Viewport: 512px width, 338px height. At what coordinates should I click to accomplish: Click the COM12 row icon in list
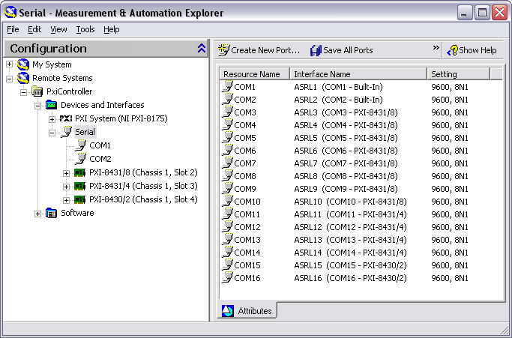pos(227,227)
